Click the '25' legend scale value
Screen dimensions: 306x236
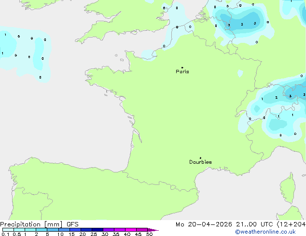[94, 234]
